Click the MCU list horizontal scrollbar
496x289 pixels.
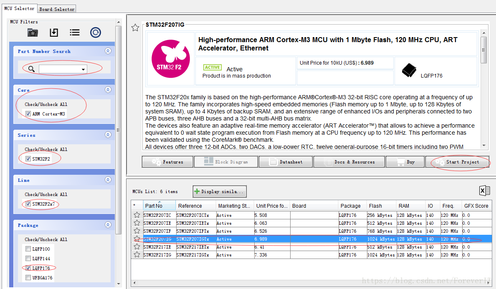[x=311, y=283]
